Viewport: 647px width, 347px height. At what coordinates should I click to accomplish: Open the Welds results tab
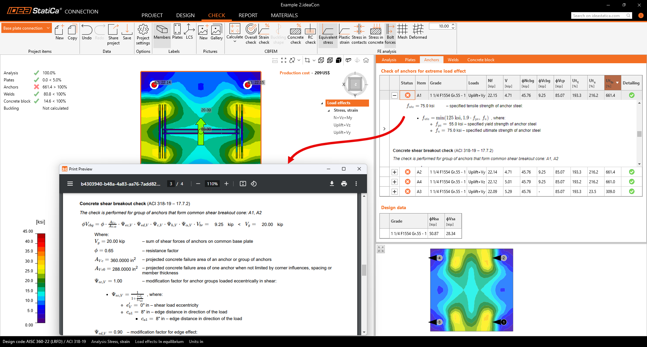(453, 60)
